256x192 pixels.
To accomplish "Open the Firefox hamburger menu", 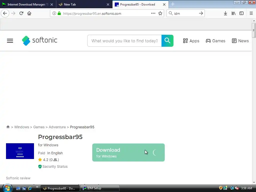I will pos(251,13).
